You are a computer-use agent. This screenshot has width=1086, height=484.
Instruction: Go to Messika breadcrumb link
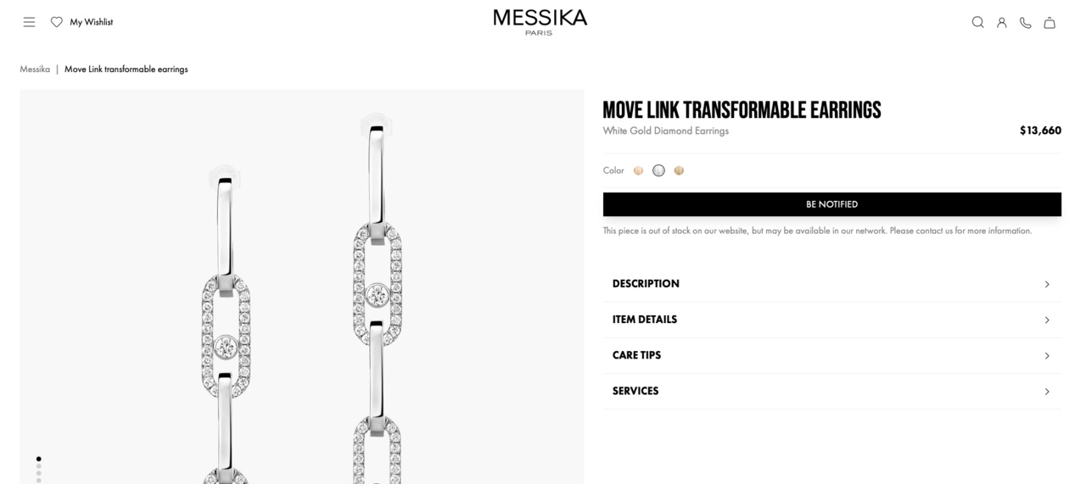(x=35, y=70)
